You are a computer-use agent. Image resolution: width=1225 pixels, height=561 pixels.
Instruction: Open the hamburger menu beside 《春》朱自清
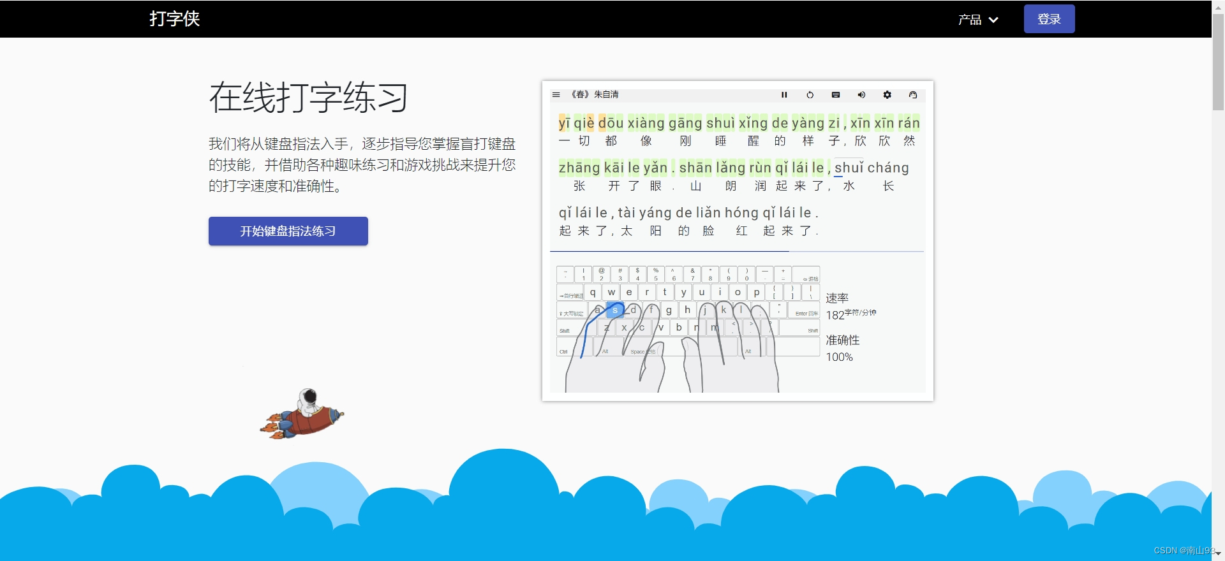(x=556, y=94)
